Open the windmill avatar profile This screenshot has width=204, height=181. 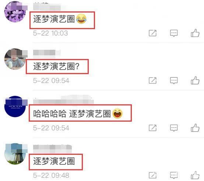(x=15, y=154)
